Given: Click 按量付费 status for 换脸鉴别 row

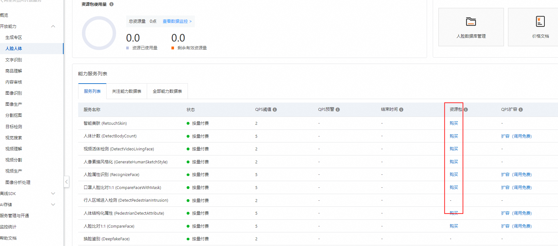Looking at the screenshot, I should [198, 239].
